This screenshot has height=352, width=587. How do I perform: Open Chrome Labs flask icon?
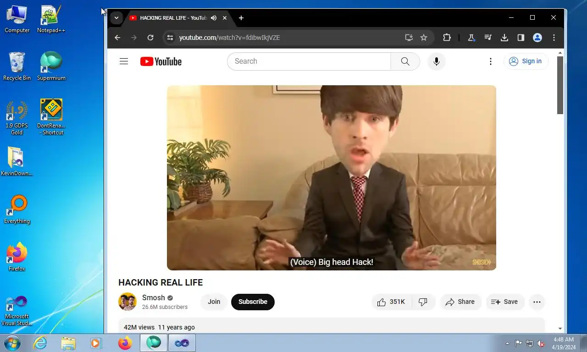pyautogui.click(x=471, y=38)
